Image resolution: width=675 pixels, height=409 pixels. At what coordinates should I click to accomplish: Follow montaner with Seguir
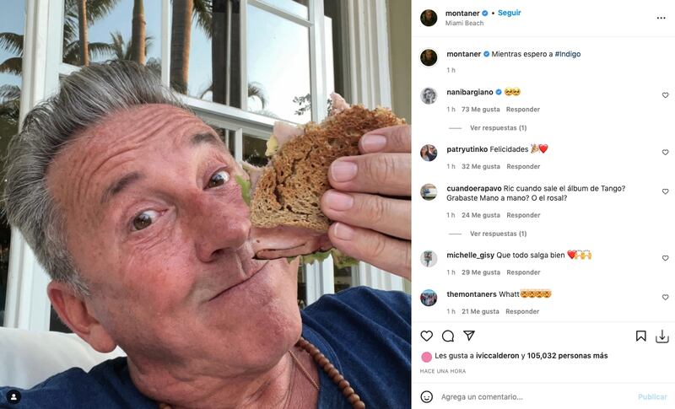click(x=510, y=13)
